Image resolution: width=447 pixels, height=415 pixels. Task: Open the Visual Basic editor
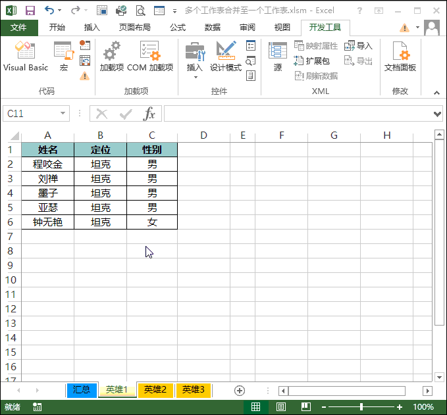[26, 56]
